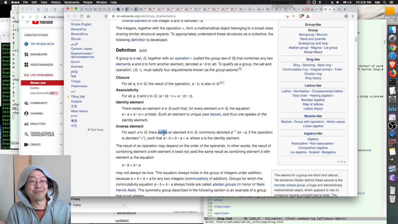This screenshot has height=224, width=398.
Task: Open OBS Studio from the dock
Action: point(392,126)
